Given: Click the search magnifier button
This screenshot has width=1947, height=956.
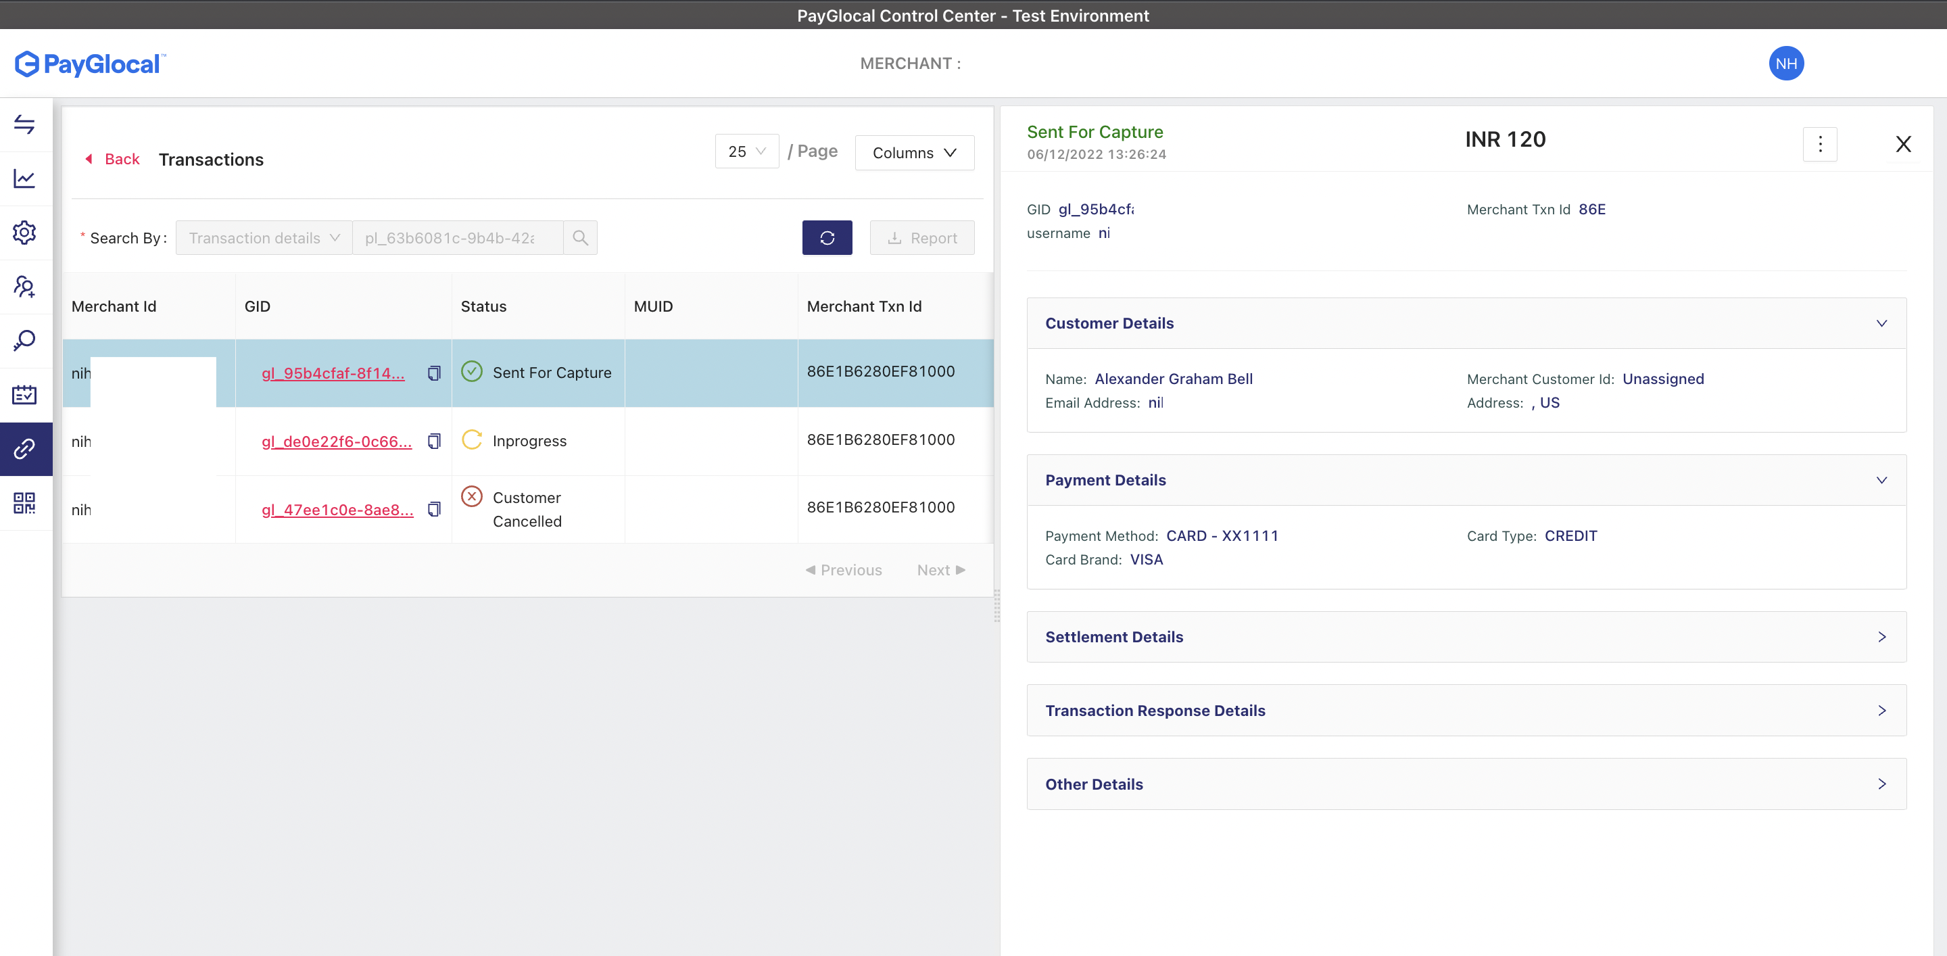Looking at the screenshot, I should [x=580, y=238].
